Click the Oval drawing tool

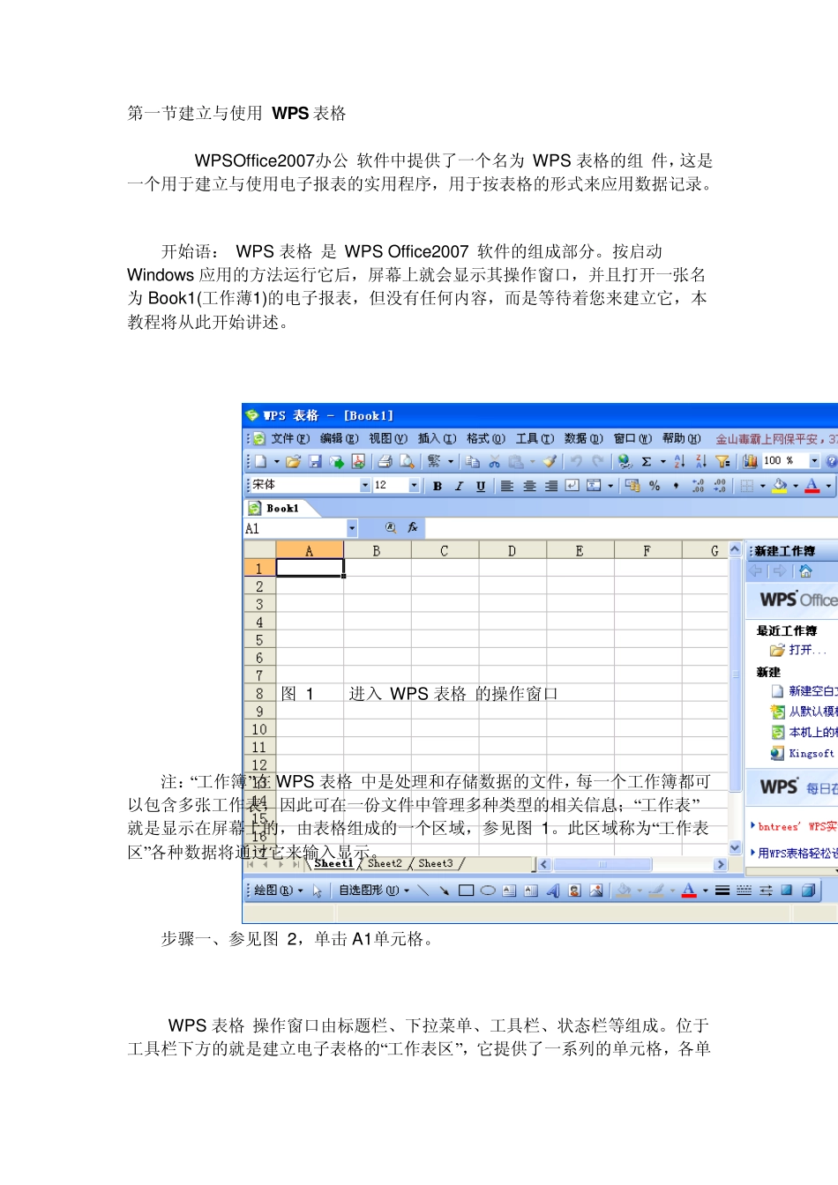click(x=488, y=891)
